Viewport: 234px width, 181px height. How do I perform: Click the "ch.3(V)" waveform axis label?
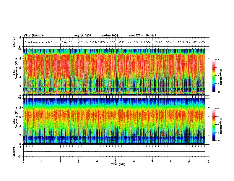click(x=14, y=152)
